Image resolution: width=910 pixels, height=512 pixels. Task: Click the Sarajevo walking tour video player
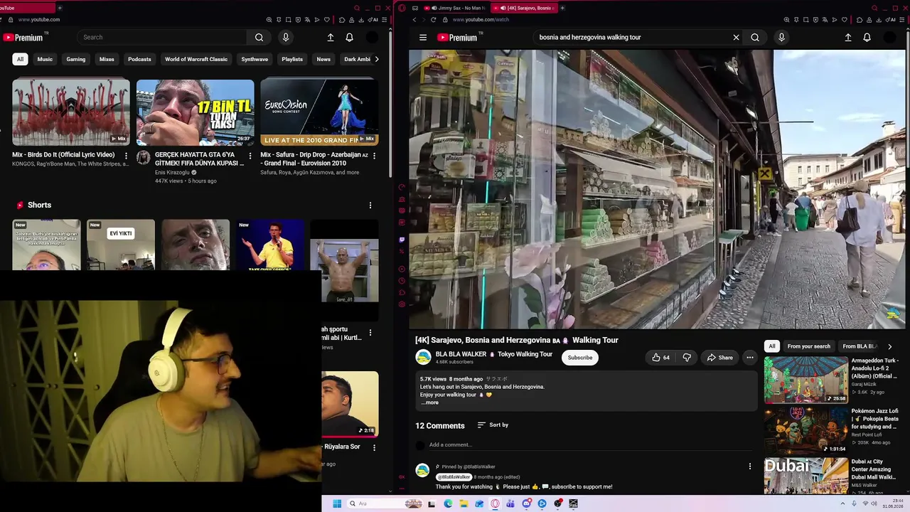pyautogui.click(x=658, y=189)
